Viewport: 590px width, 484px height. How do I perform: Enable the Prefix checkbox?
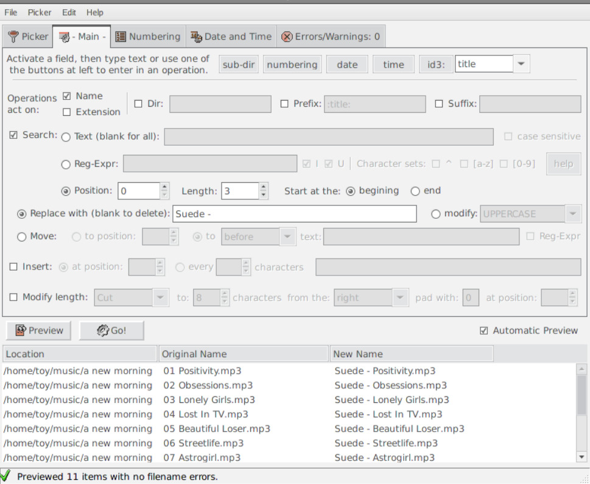(284, 104)
